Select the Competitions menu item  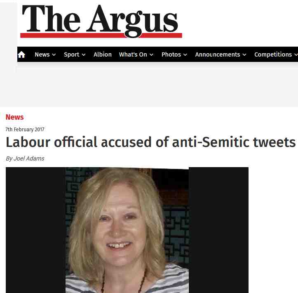click(x=273, y=55)
